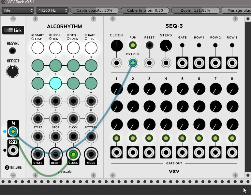Click the EXT CLK input jack on SEQ-3

(133, 63)
